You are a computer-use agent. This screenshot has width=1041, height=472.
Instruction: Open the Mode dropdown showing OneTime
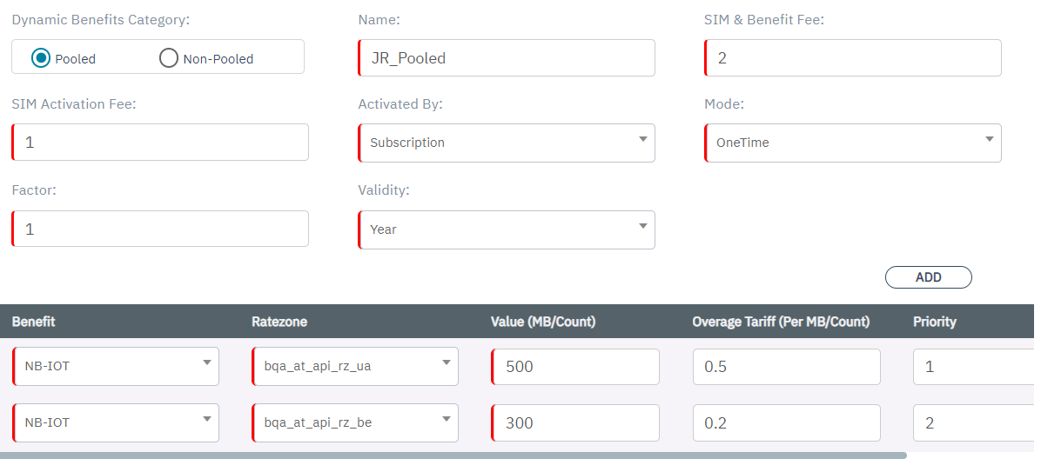(x=853, y=143)
